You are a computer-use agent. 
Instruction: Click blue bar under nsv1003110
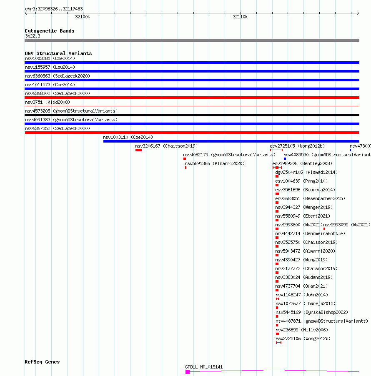231,141
